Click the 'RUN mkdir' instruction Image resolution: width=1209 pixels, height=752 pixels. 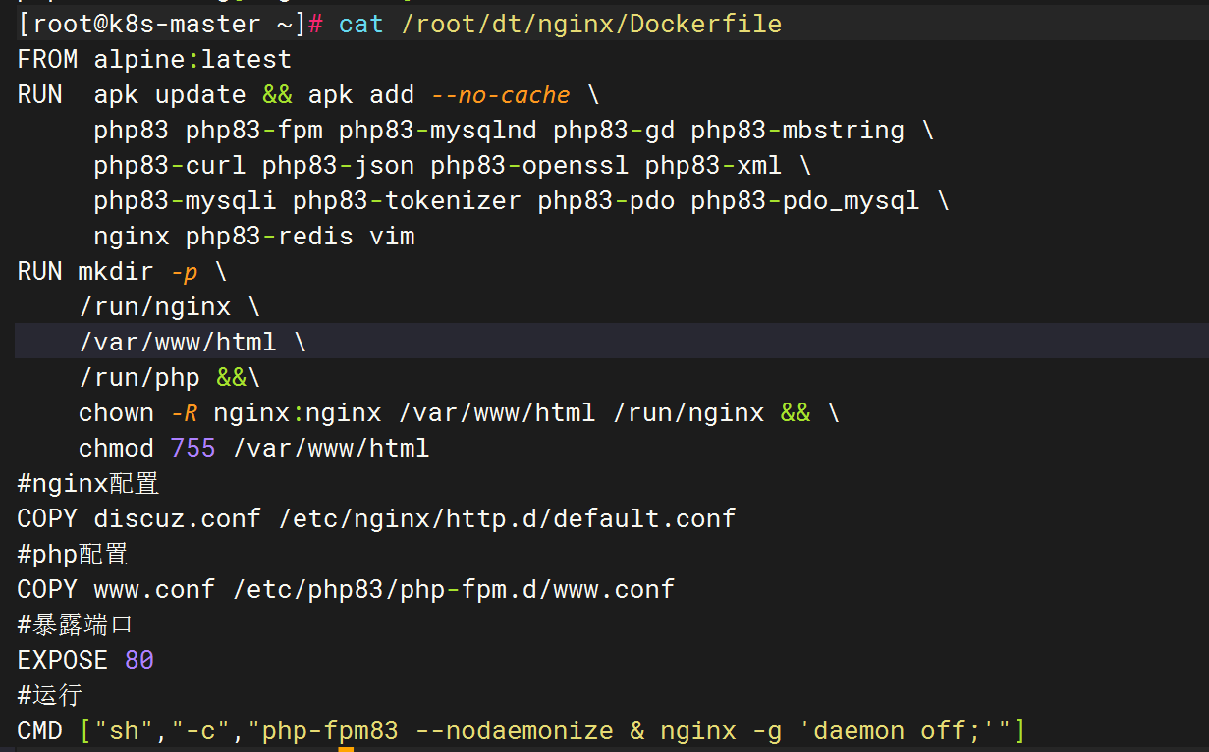point(85,271)
